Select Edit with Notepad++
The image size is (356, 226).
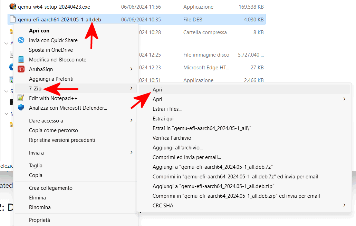53,98
